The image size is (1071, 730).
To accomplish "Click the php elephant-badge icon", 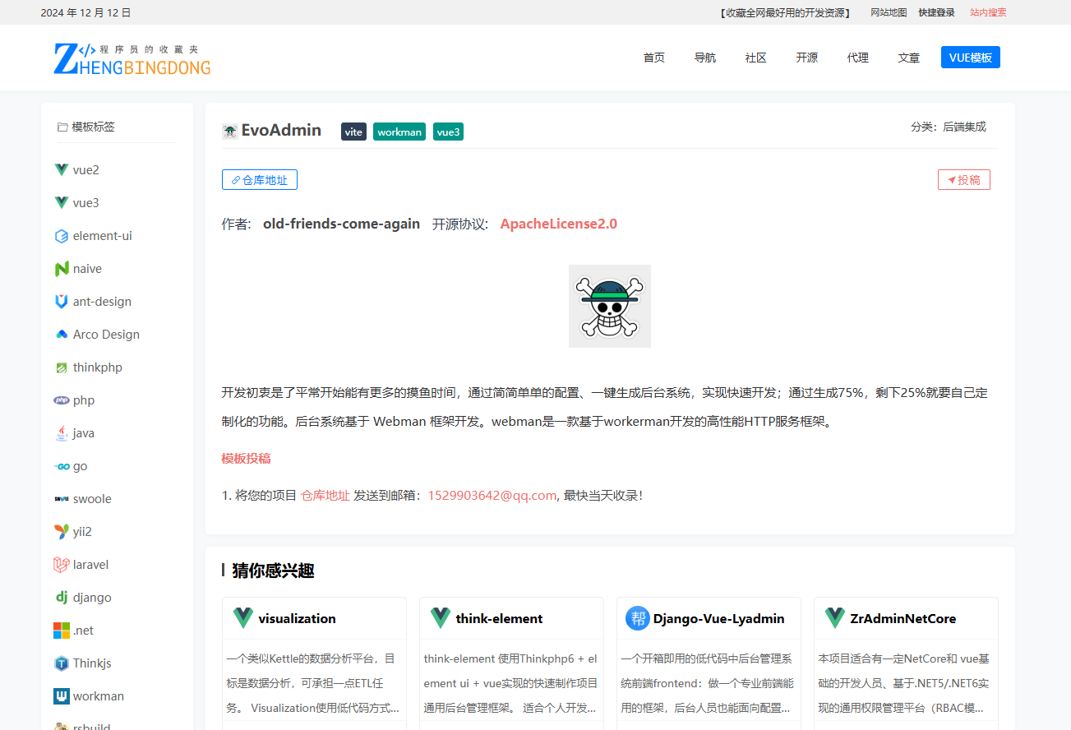I will click(x=62, y=400).
